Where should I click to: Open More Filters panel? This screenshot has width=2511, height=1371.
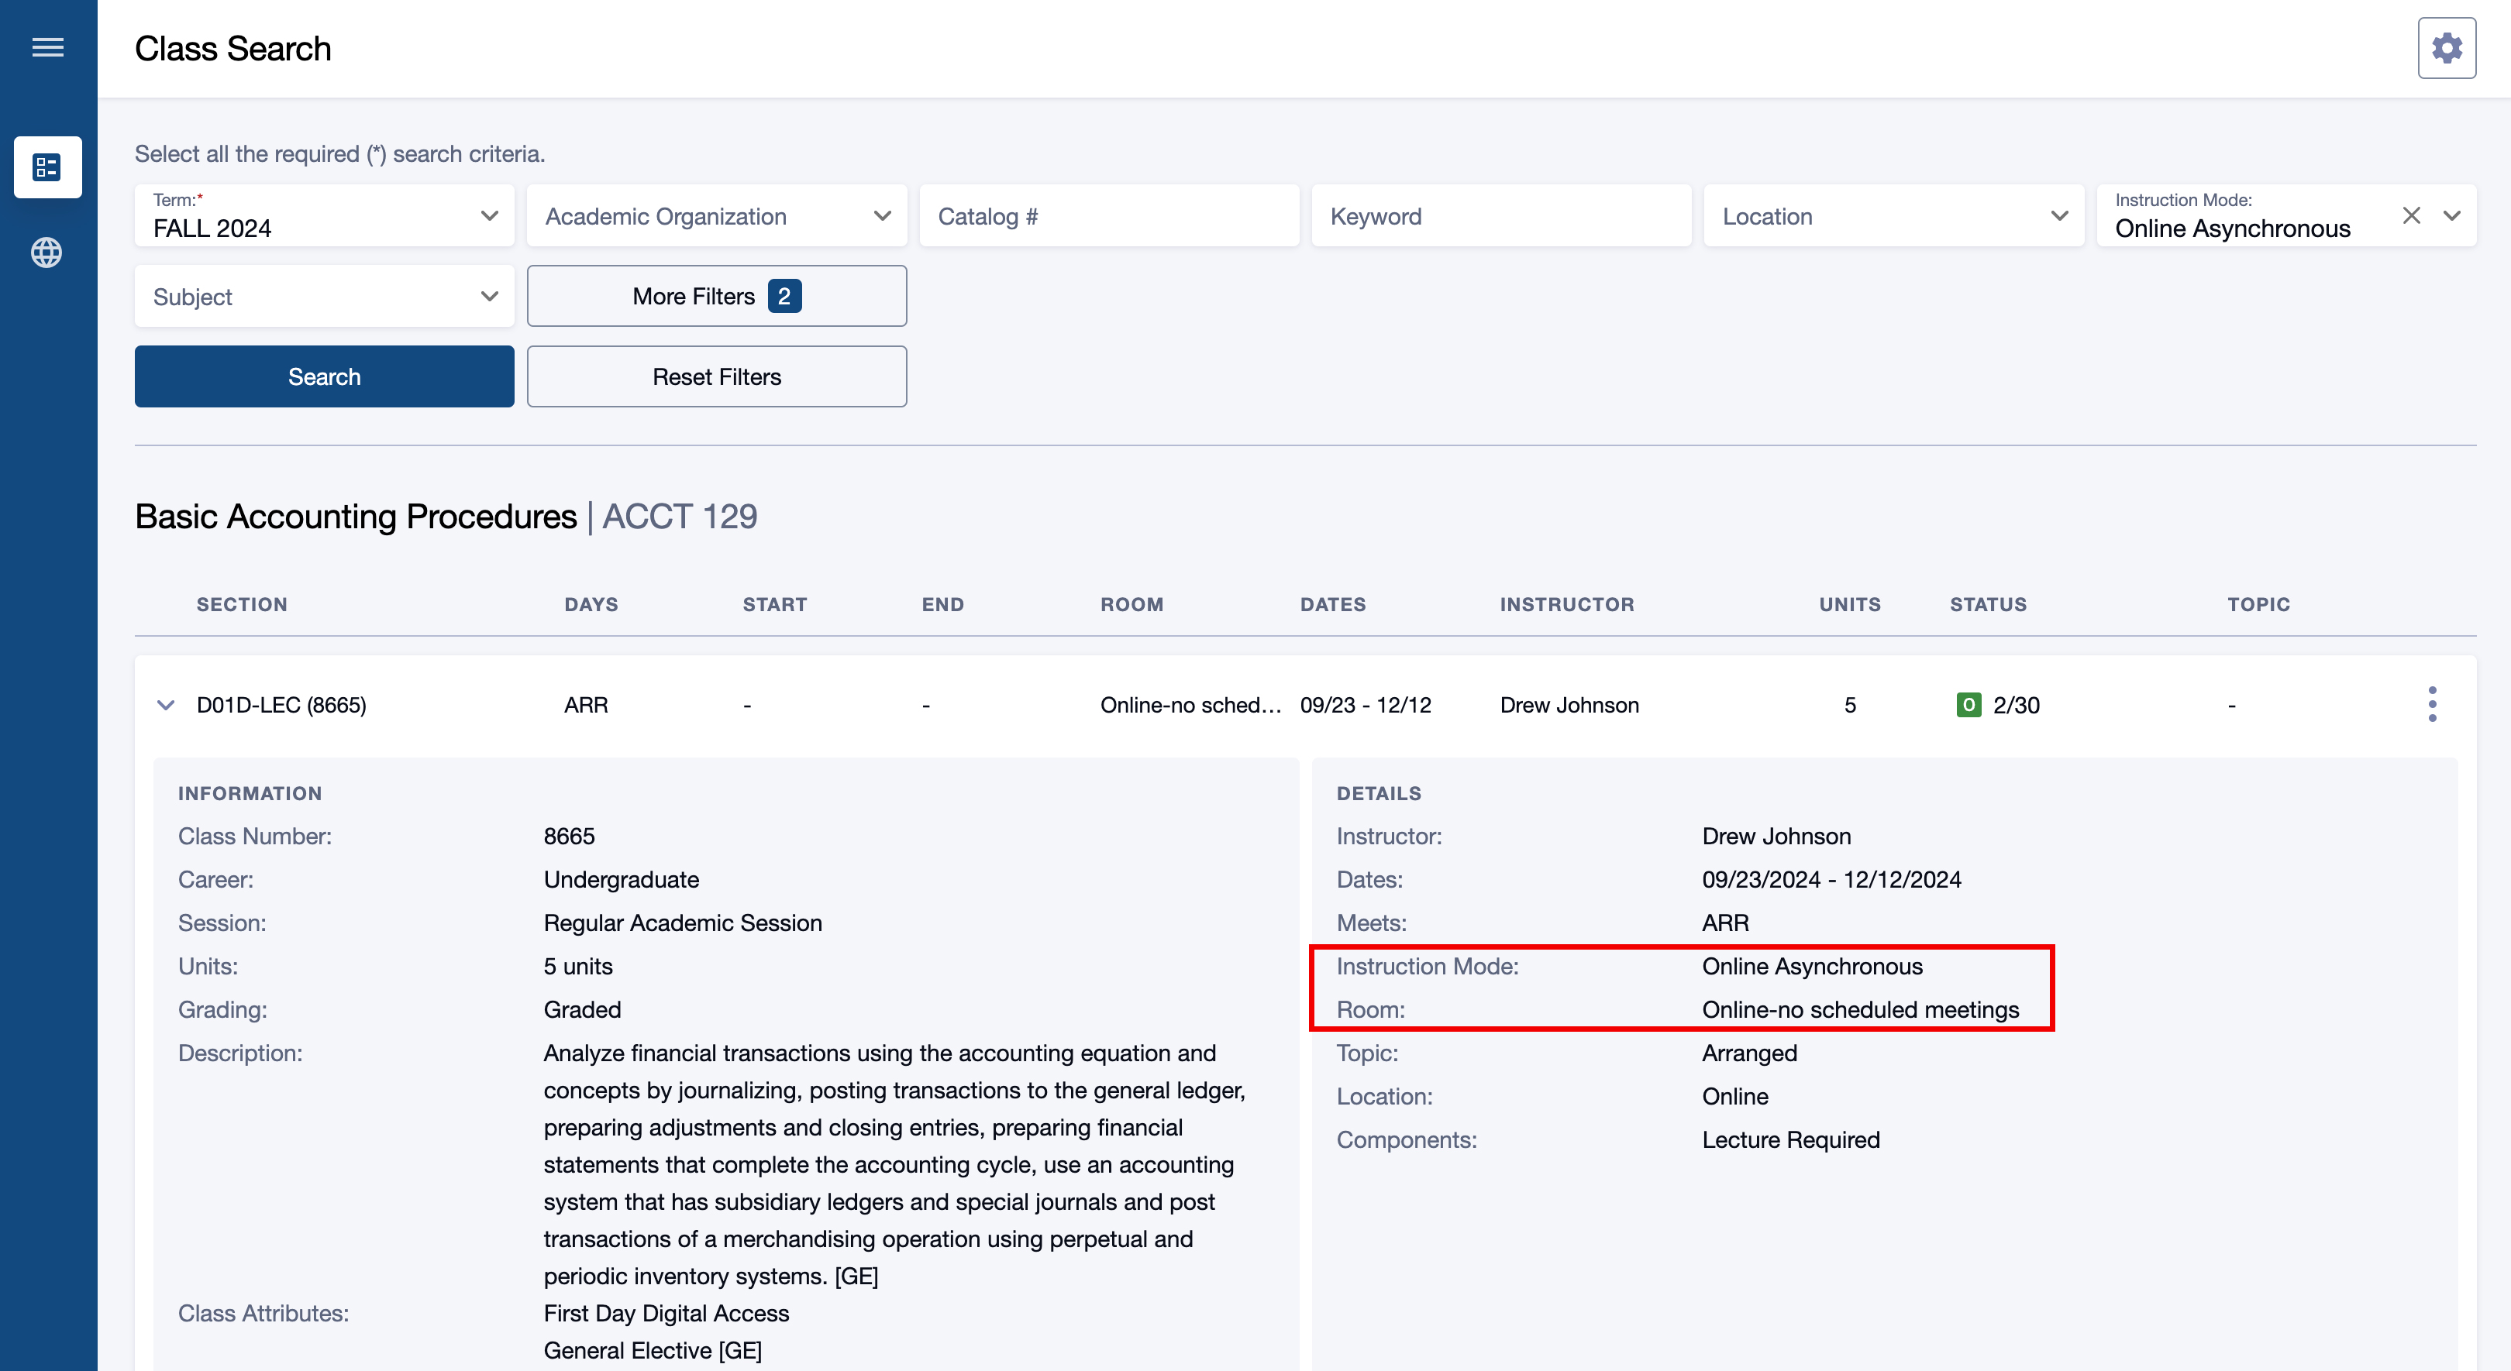coord(716,296)
